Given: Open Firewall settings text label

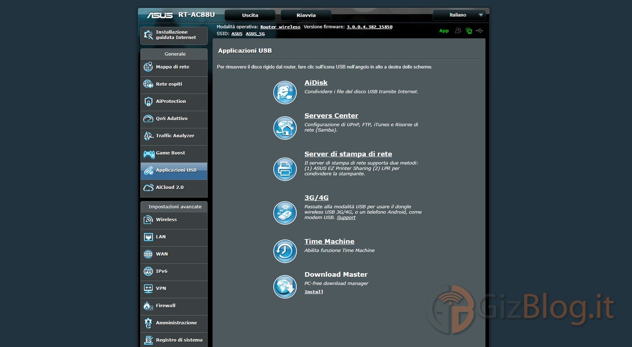Looking at the screenshot, I should click(x=166, y=306).
